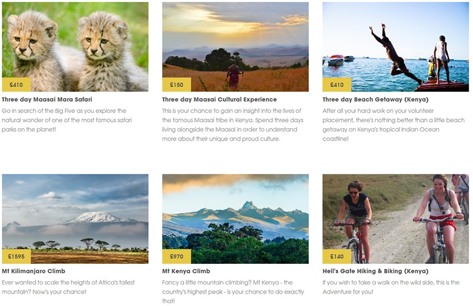
Task: Click the Maasai tribe description paragraph
Action: coord(232,125)
